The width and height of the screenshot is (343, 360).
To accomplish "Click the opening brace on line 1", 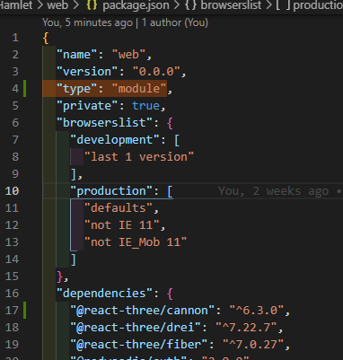I will (x=46, y=38).
